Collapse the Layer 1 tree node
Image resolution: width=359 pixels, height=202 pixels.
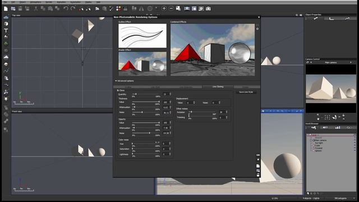308,135
